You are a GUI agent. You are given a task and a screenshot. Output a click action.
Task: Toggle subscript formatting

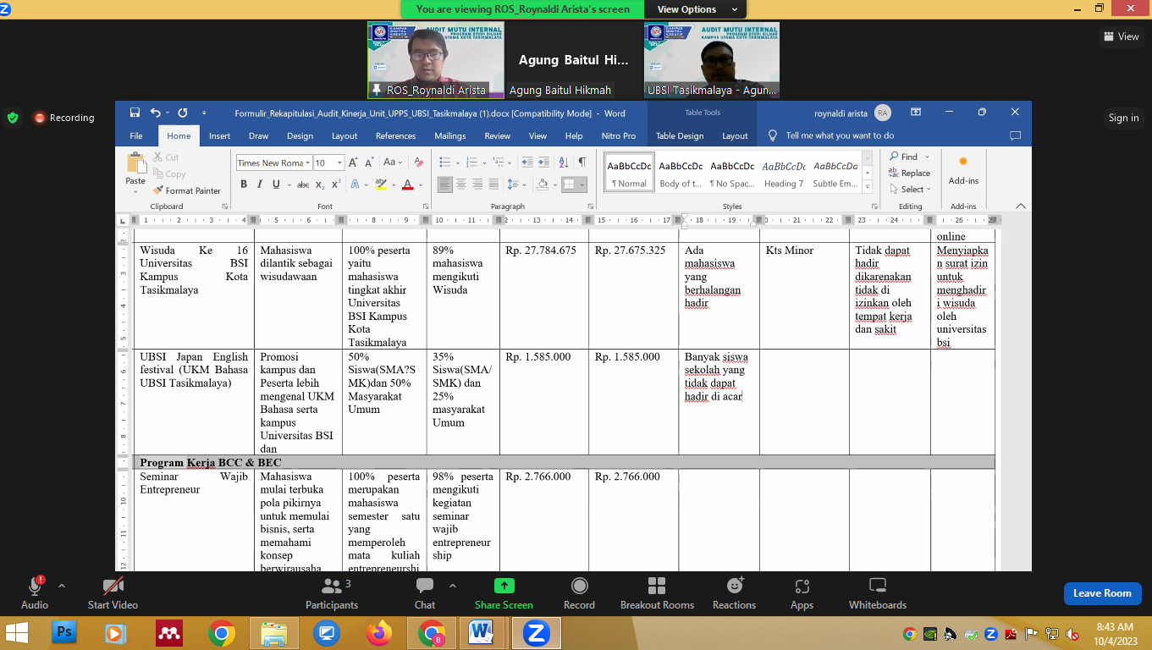click(321, 185)
